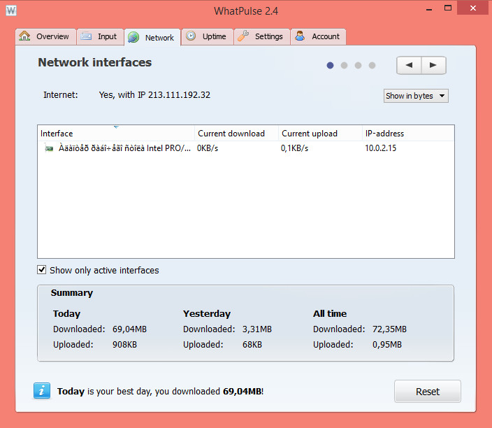The height and width of the screenshot is (428, 492).
Task: Sort by the Interface column header
Action: (116, 134)
